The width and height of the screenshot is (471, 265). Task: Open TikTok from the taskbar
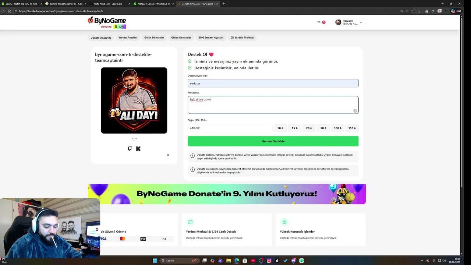277,261
